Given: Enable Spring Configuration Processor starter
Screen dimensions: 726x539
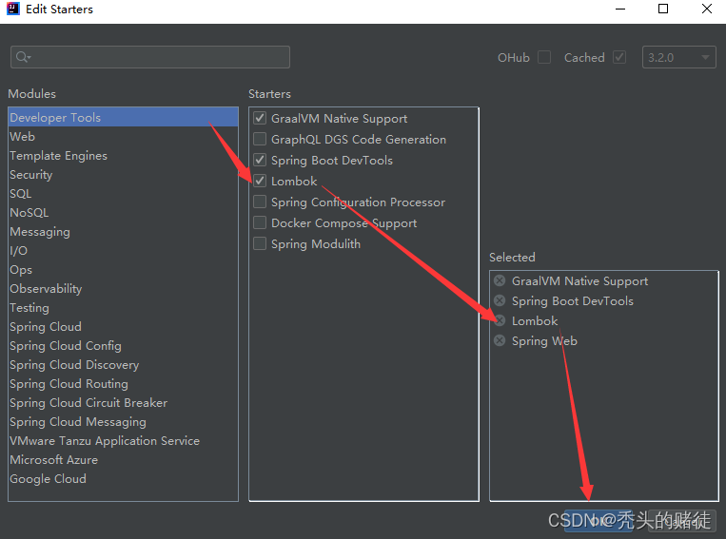Looking at the screenshot, I should click(260, 202).
